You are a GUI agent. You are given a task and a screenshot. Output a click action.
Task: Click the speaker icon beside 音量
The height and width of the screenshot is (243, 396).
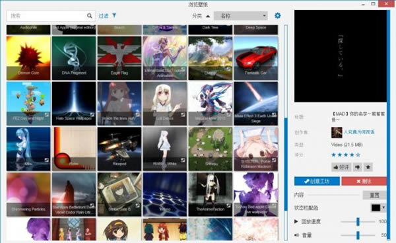(x=296, y=235)
